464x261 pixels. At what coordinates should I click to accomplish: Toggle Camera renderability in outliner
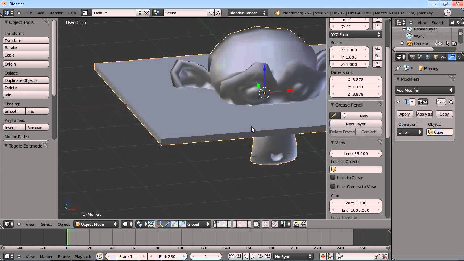tap(454, 43)
